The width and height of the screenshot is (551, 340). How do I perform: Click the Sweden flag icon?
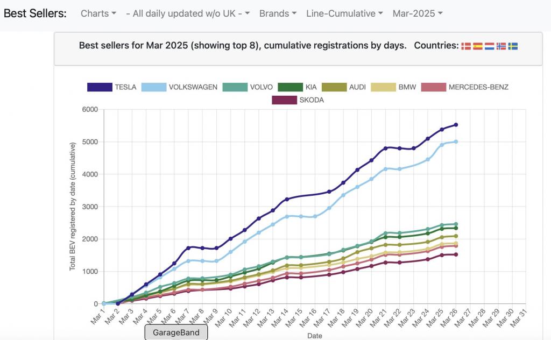tap(513, 46)
